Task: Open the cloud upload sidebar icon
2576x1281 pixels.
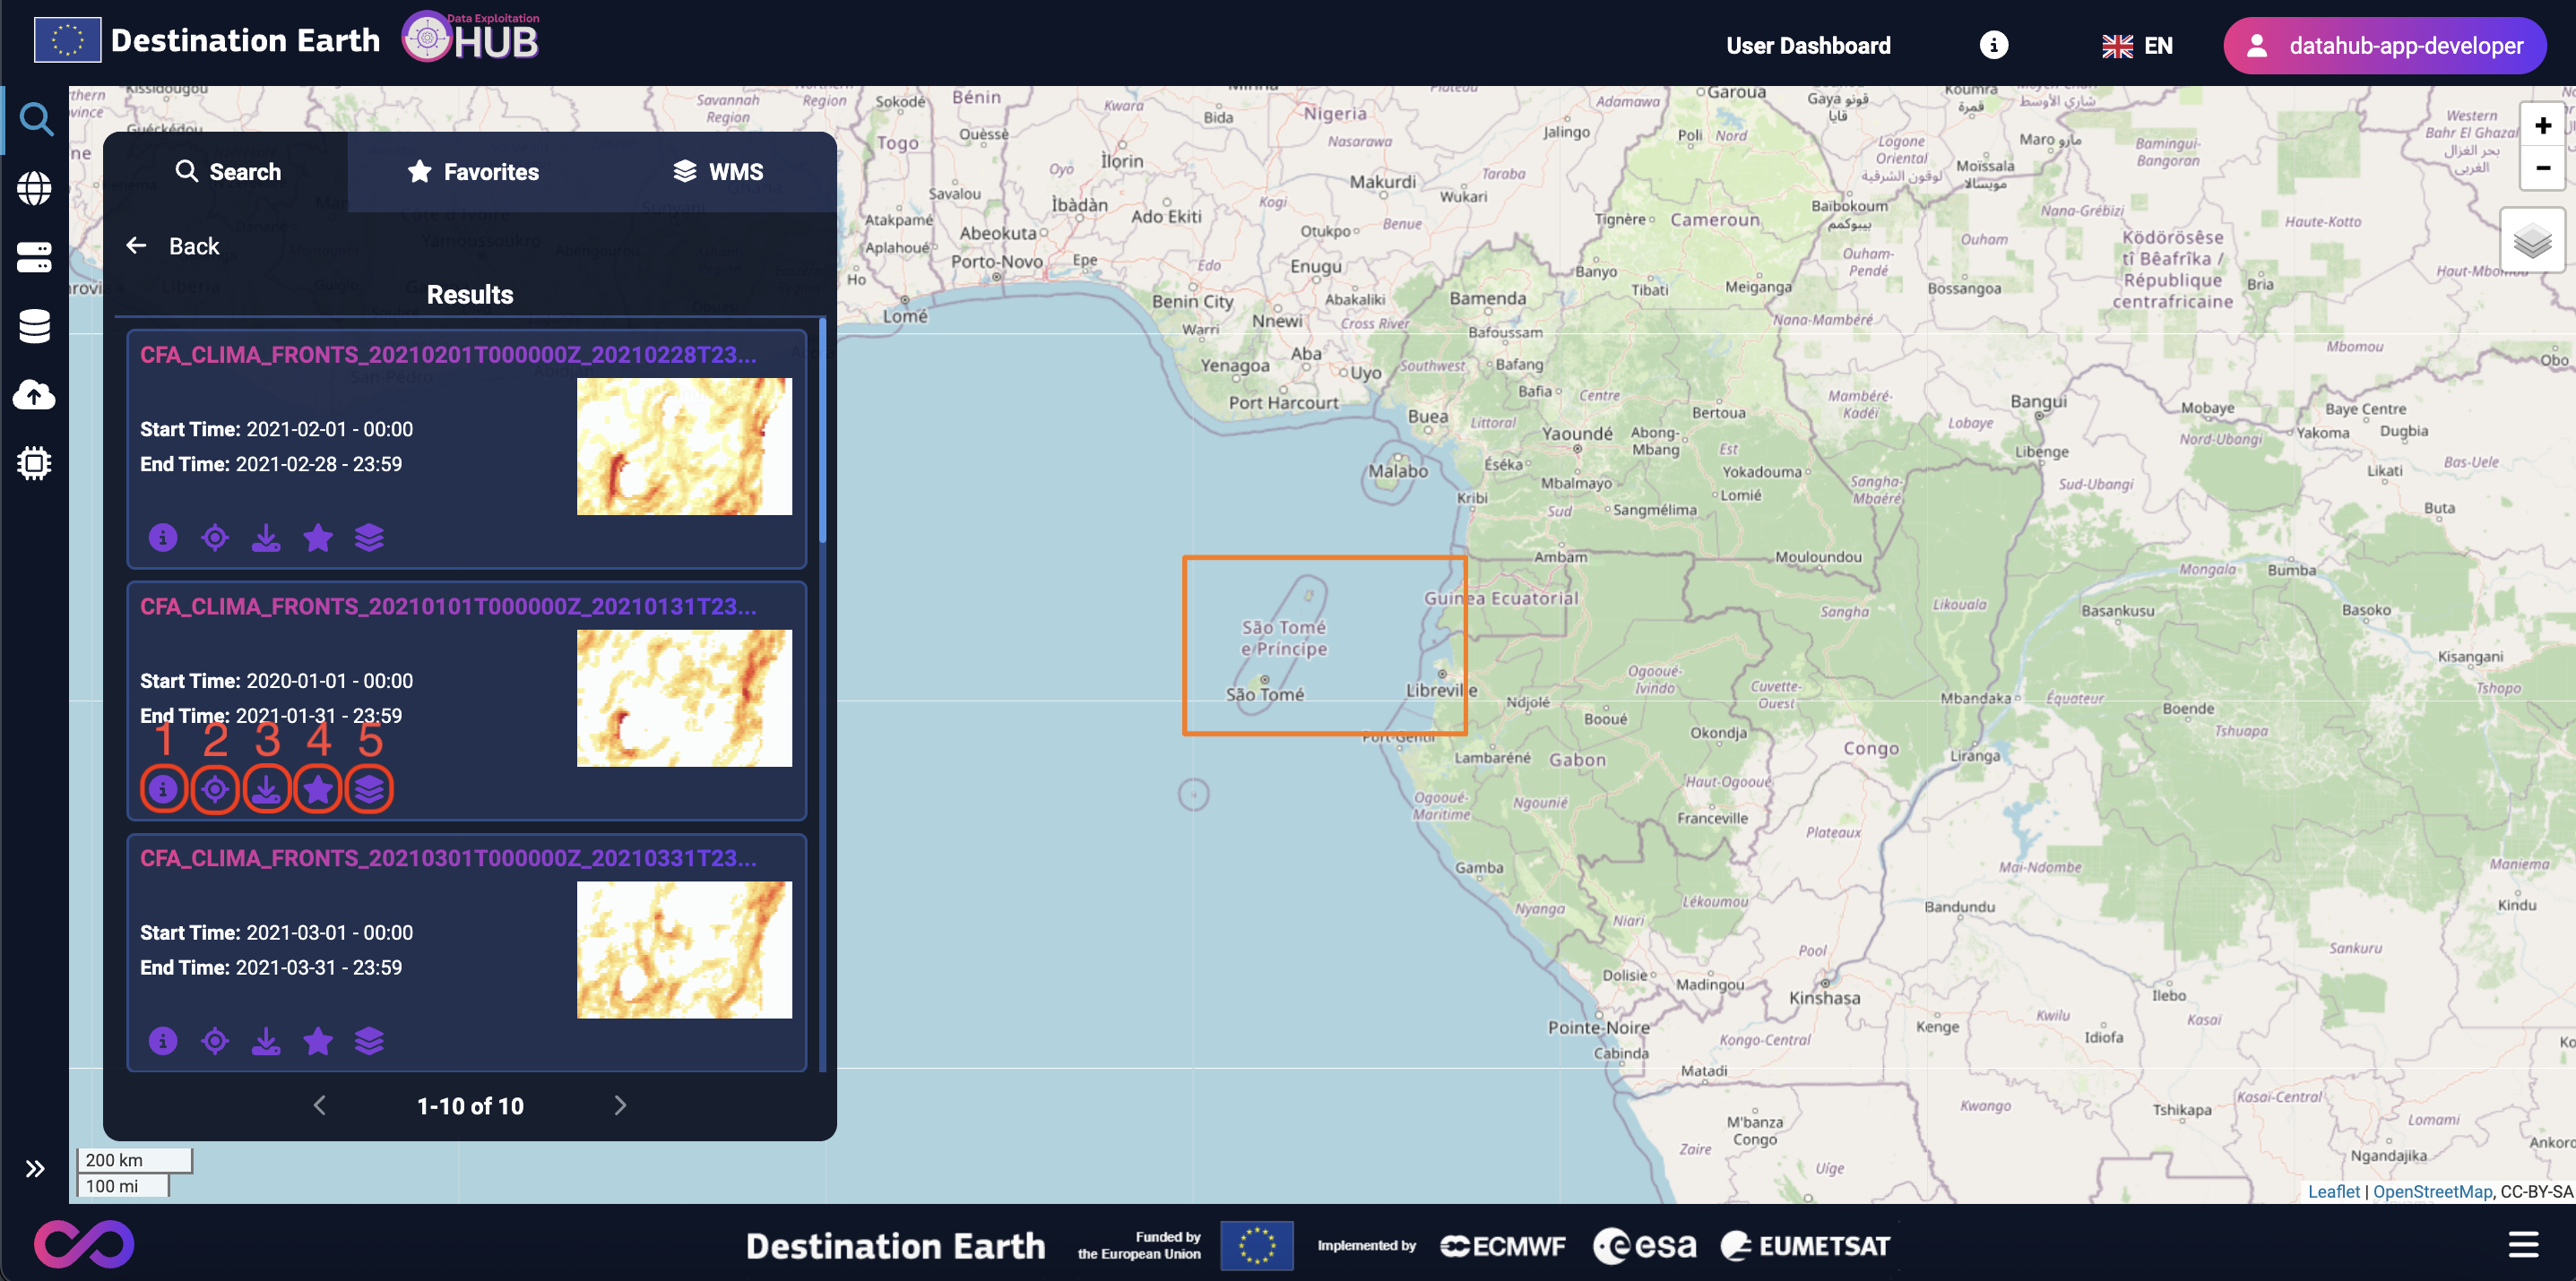Action: coord(35,395)
